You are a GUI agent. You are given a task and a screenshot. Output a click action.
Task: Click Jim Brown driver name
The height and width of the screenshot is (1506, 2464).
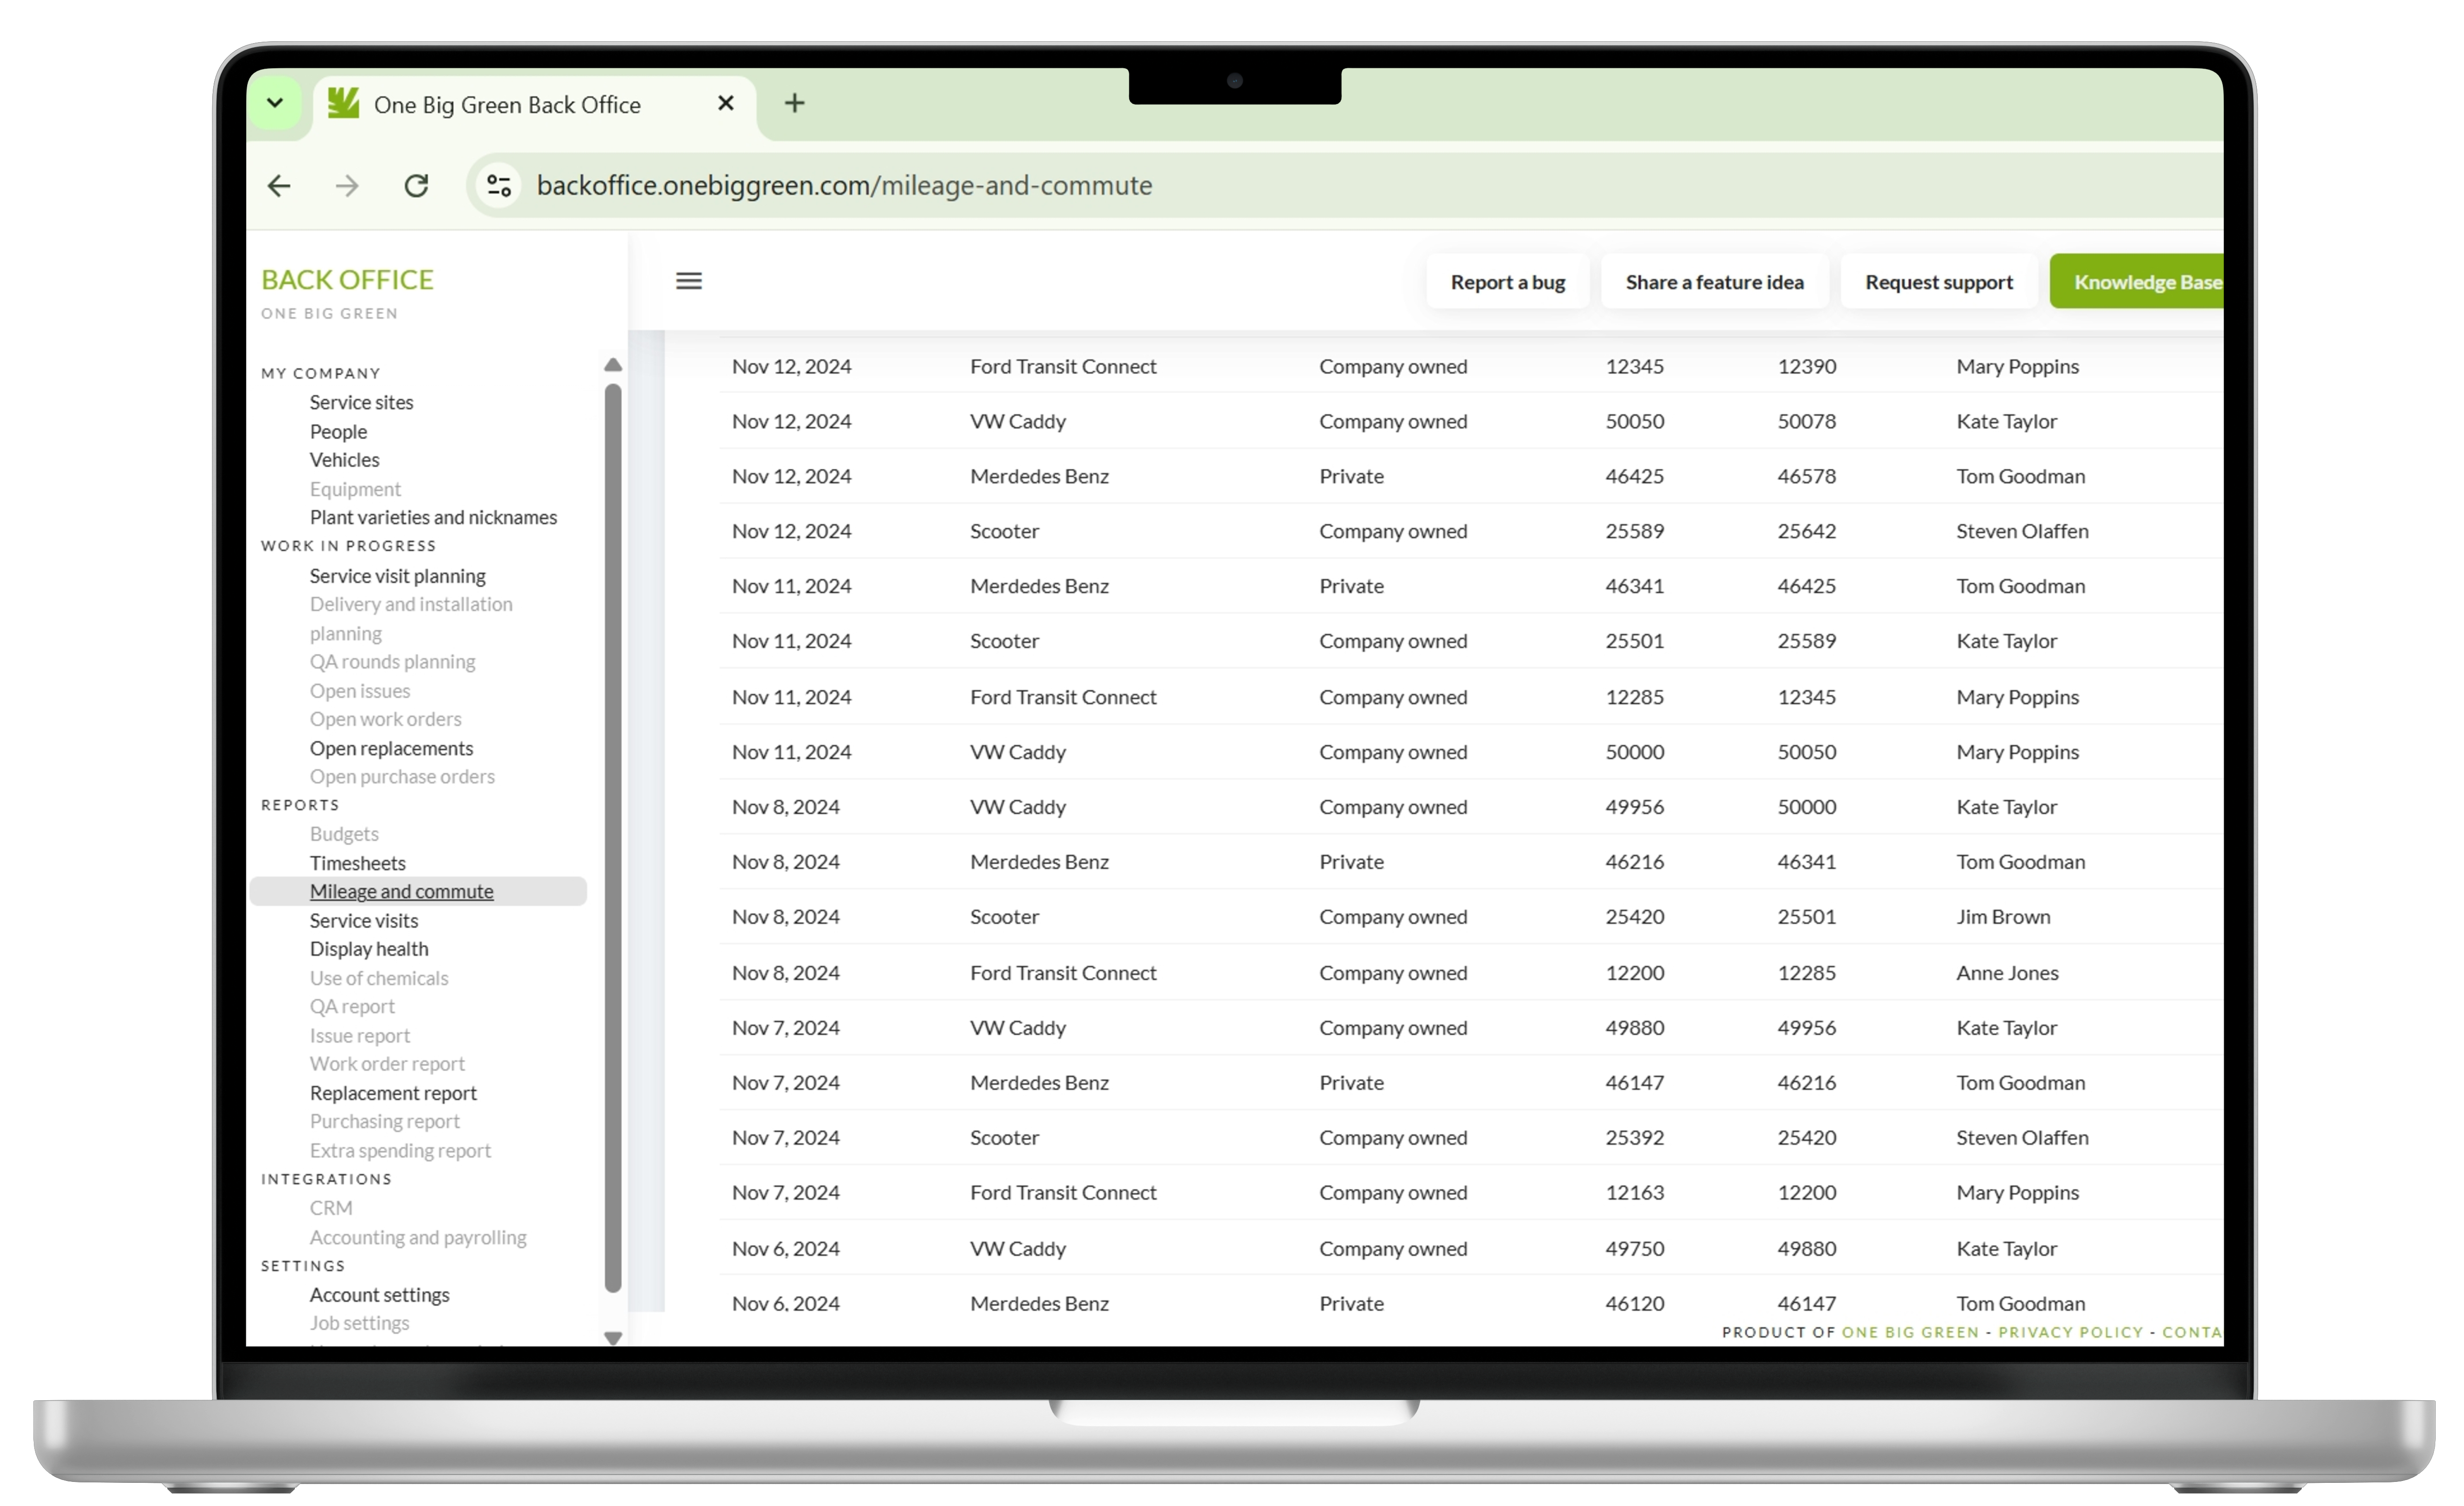pos(2003,917)
